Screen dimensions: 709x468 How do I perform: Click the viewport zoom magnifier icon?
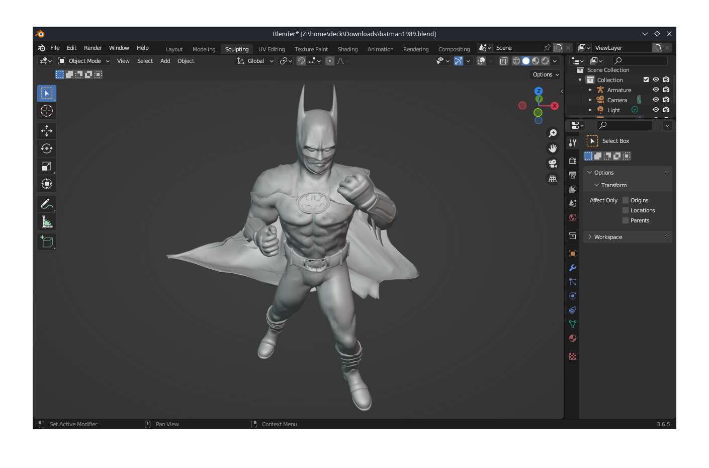click(x=553, y=133)
